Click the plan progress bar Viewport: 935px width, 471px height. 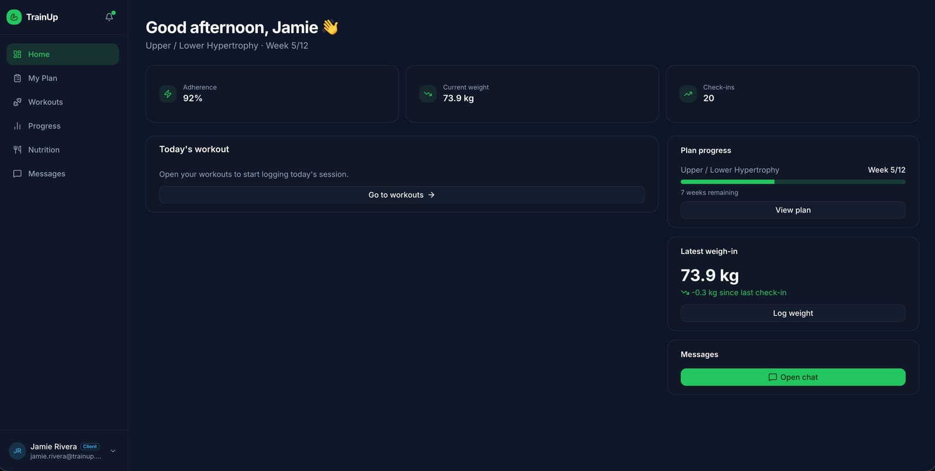(793, 182)
